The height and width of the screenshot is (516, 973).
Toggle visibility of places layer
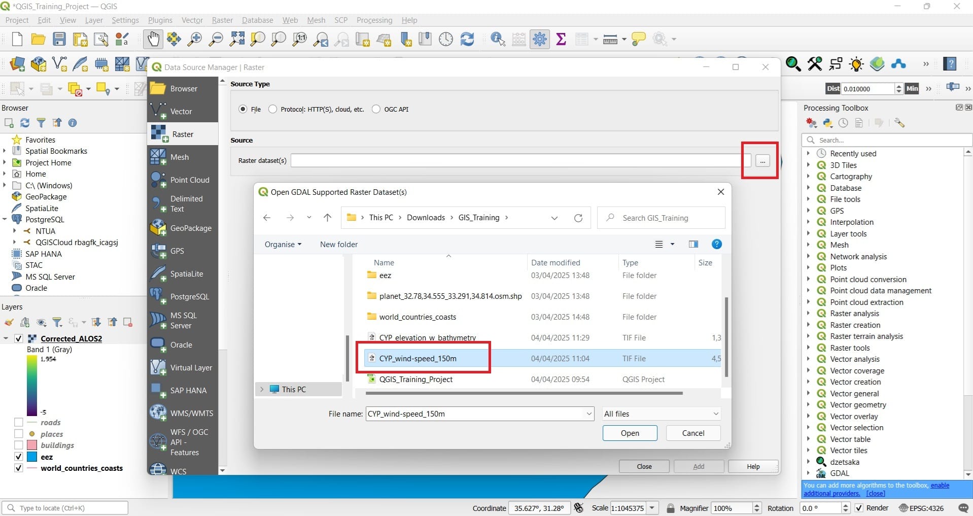point(19,434)
